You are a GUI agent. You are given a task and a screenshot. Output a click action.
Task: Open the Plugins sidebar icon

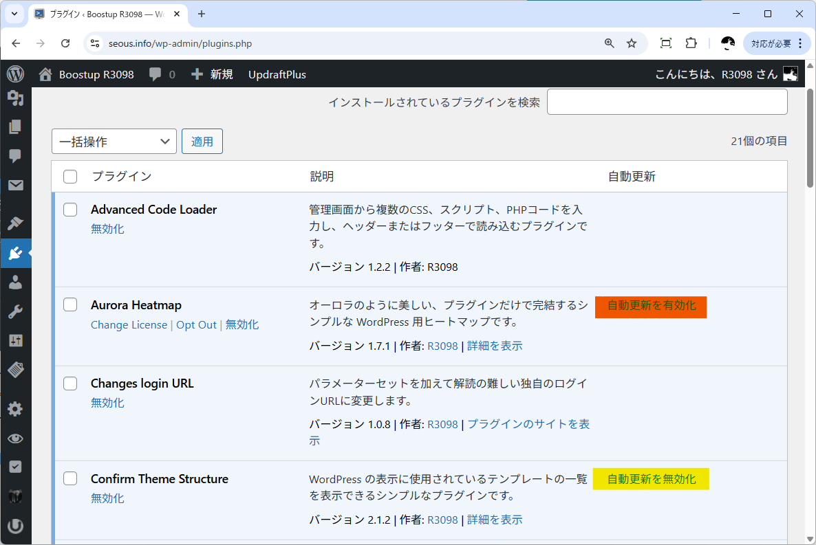pyautogui.click(x=15, y=253)
